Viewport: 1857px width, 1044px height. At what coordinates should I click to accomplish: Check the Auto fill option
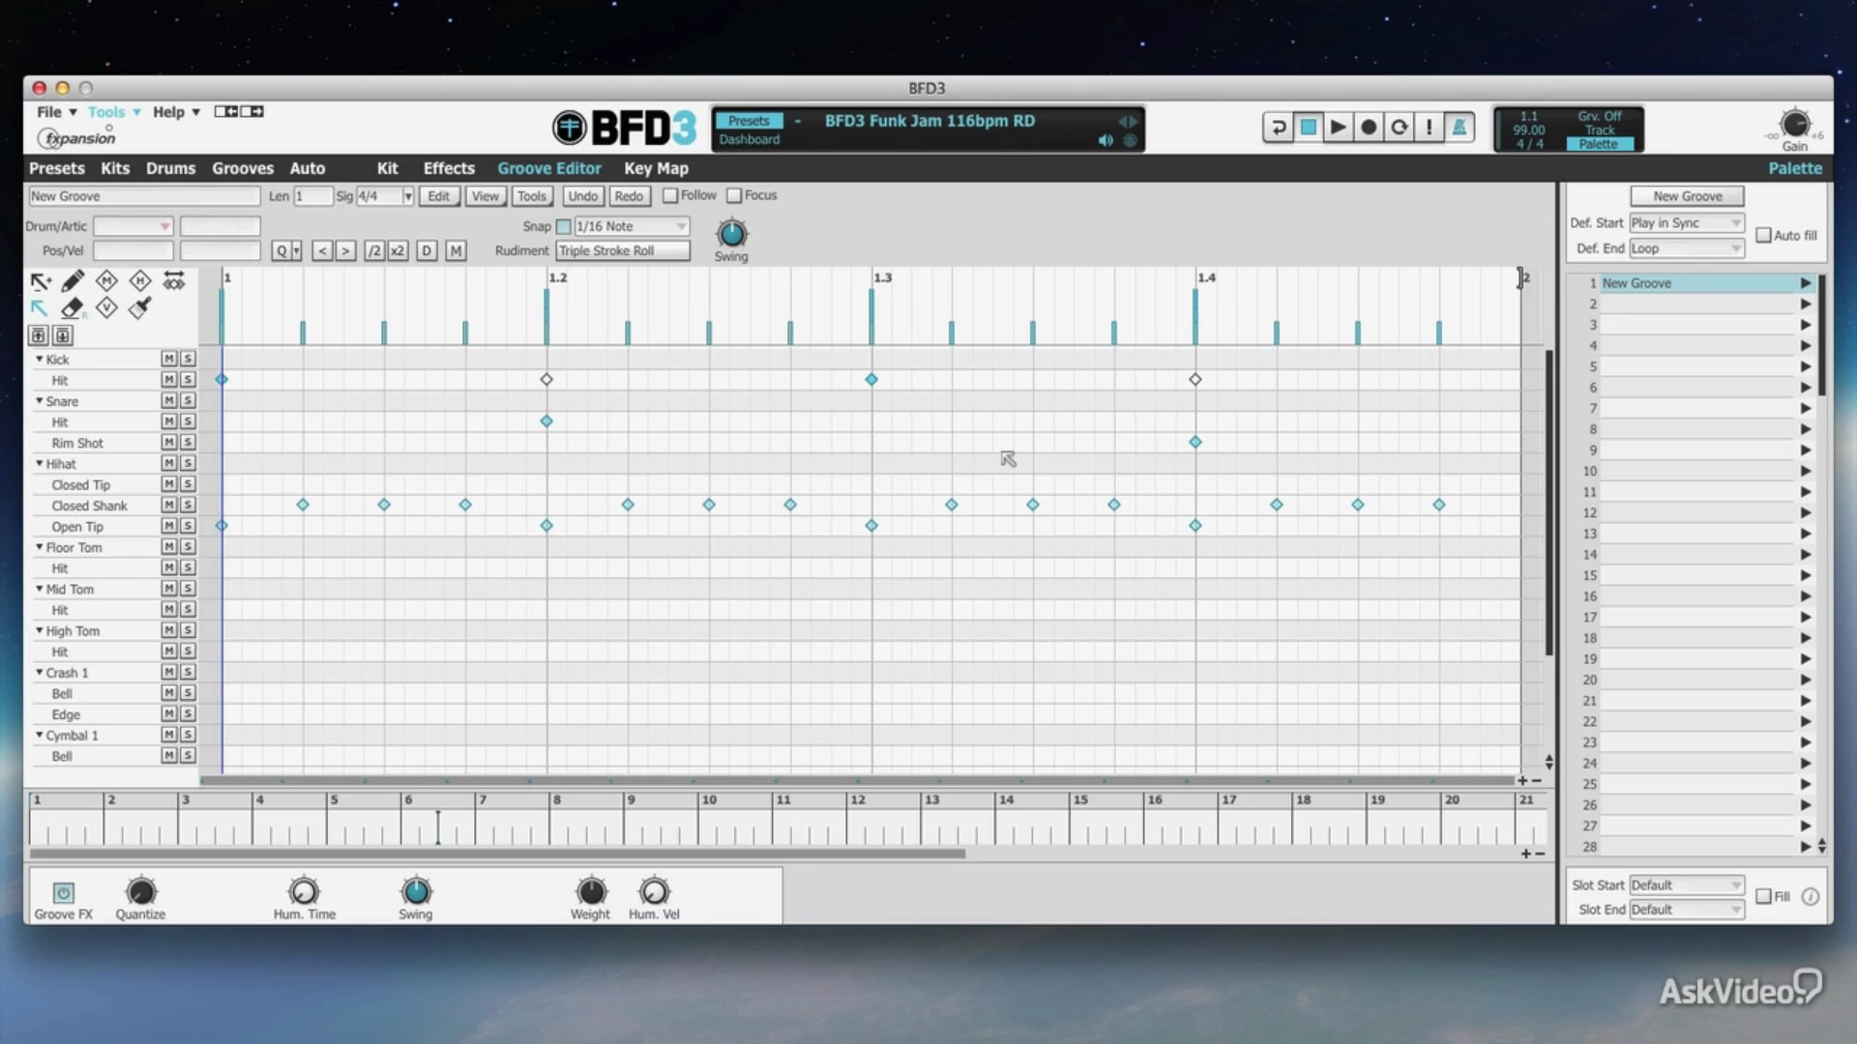click(1763, 236)
